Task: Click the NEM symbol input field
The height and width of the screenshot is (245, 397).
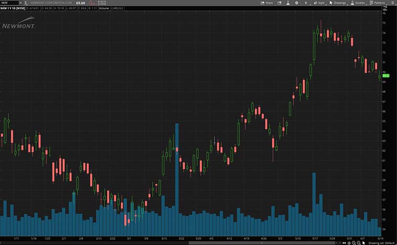Action: click(9, 3)
